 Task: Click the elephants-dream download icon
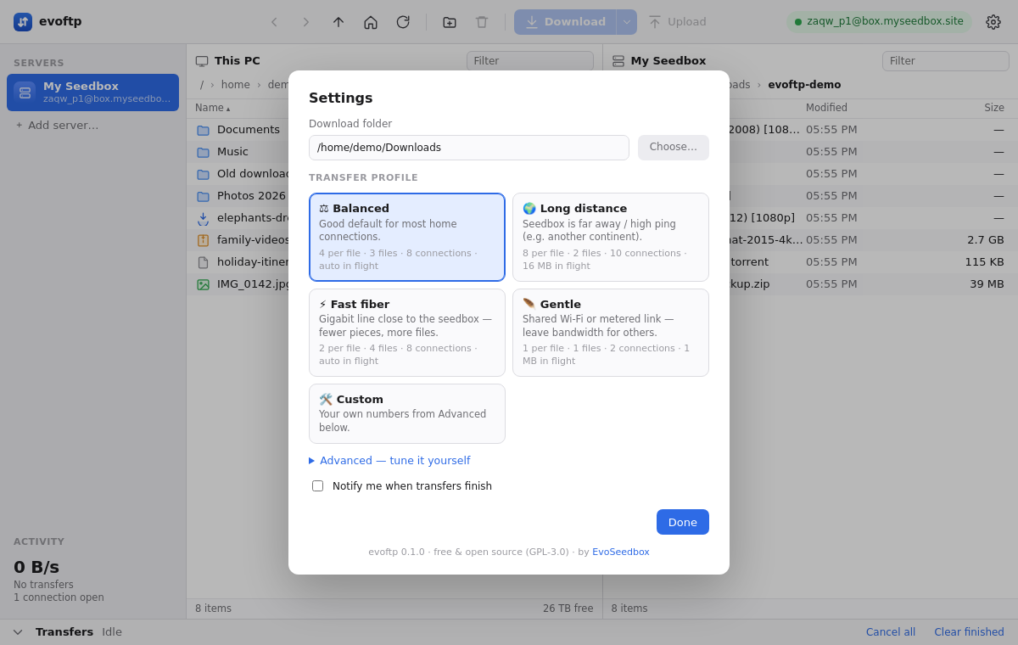(204, 218)
